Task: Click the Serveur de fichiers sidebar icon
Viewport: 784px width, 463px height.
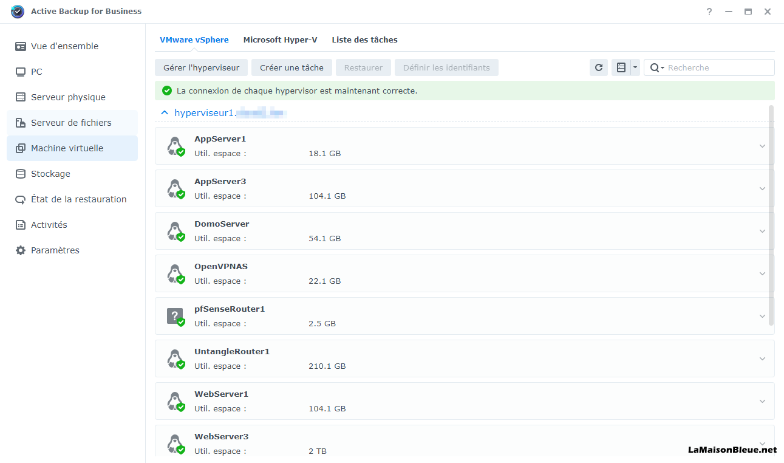Action: (21, 123)
